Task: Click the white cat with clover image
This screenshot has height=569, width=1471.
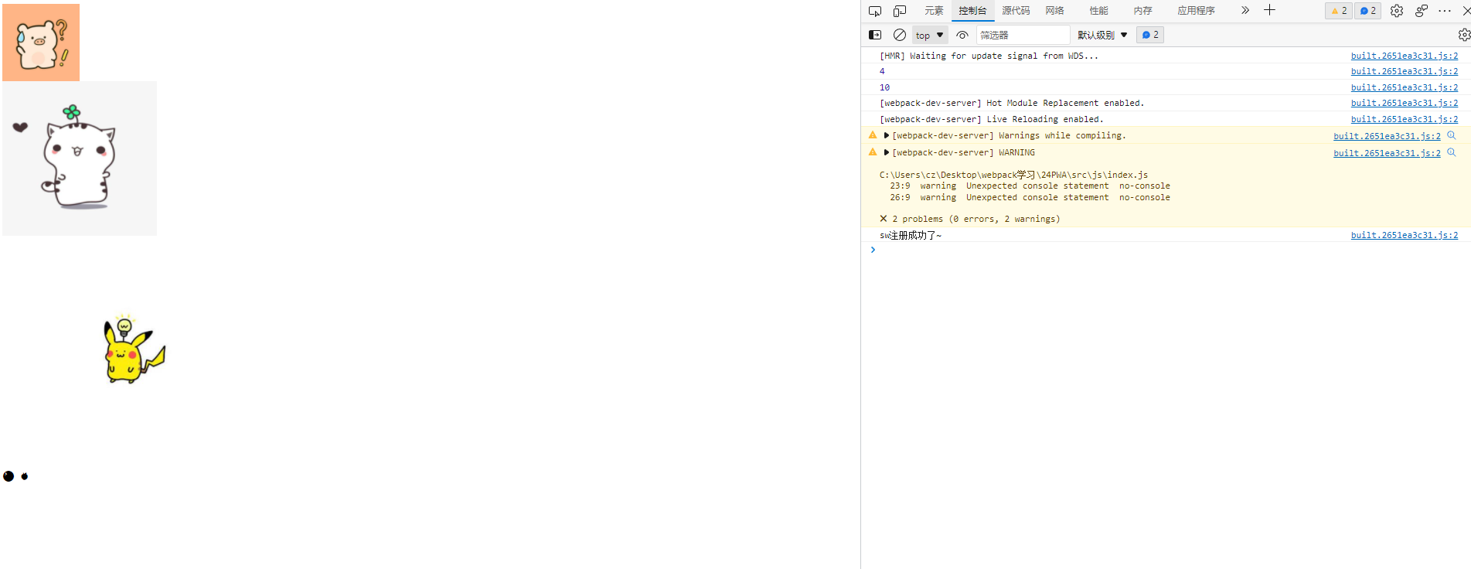Action: (80, 158)
